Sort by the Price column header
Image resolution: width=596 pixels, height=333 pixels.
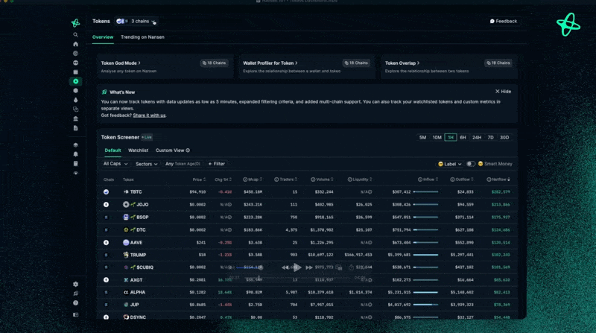tap(199, 180)
